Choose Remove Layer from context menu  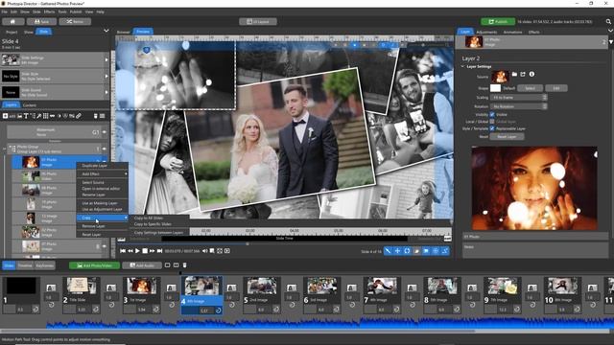tap(103, 226)
